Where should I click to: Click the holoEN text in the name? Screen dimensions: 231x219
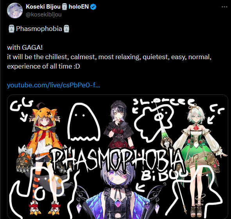coord(79,7)
